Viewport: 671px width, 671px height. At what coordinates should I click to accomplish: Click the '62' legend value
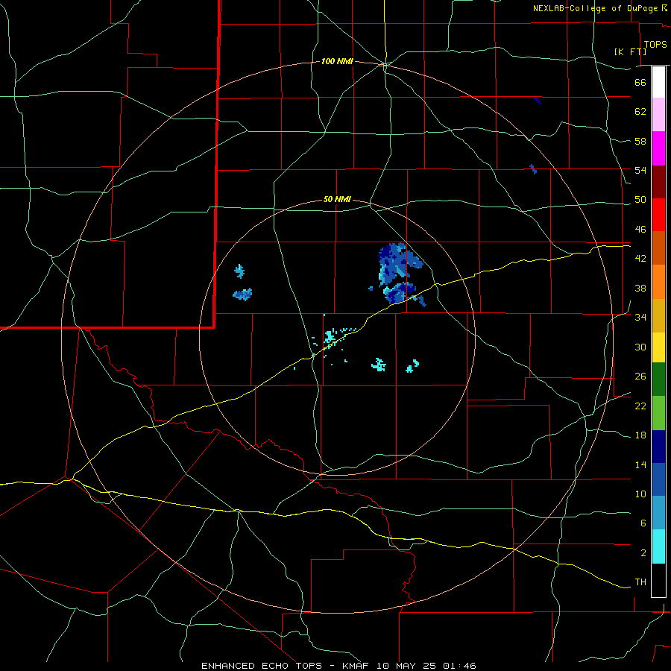click(x=640, y=112)
